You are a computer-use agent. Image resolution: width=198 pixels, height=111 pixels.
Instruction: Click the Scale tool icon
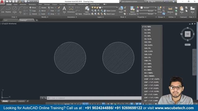point(40,14)
